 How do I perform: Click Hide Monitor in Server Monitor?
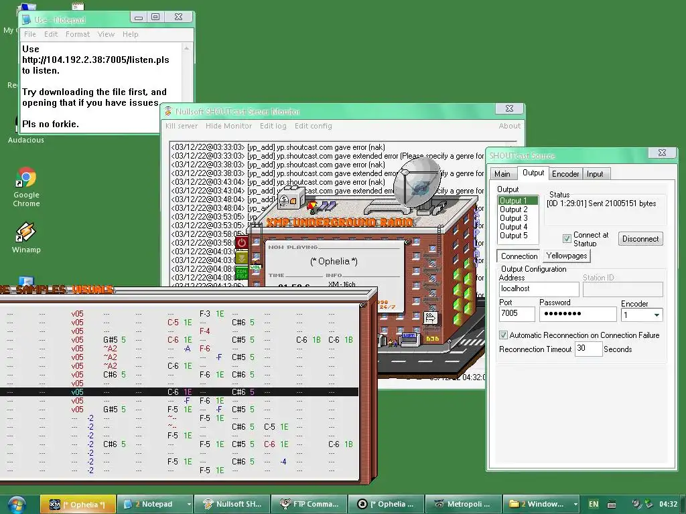229,126
